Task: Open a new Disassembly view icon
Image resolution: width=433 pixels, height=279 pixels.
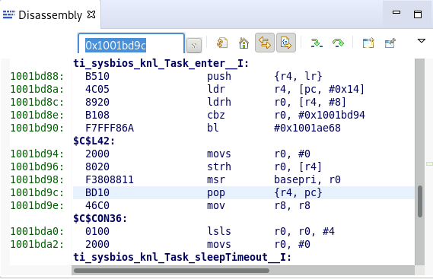Action: 368,43
